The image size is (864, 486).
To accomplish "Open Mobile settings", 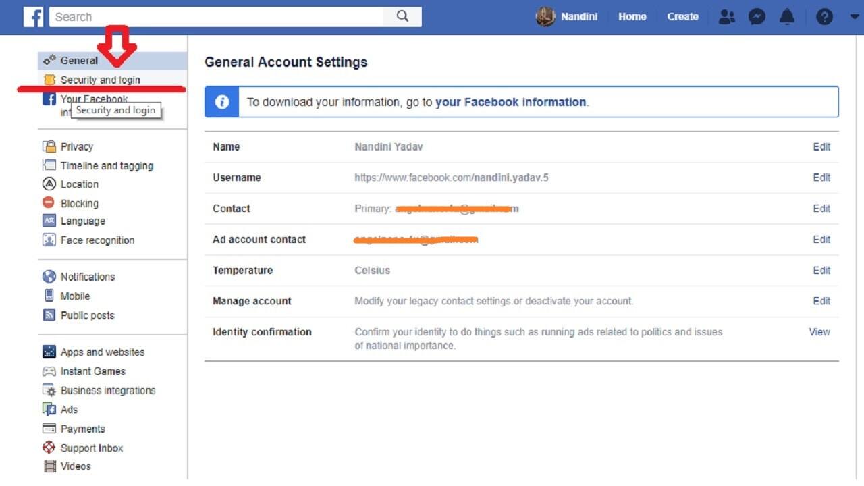I will click(75, 296).
